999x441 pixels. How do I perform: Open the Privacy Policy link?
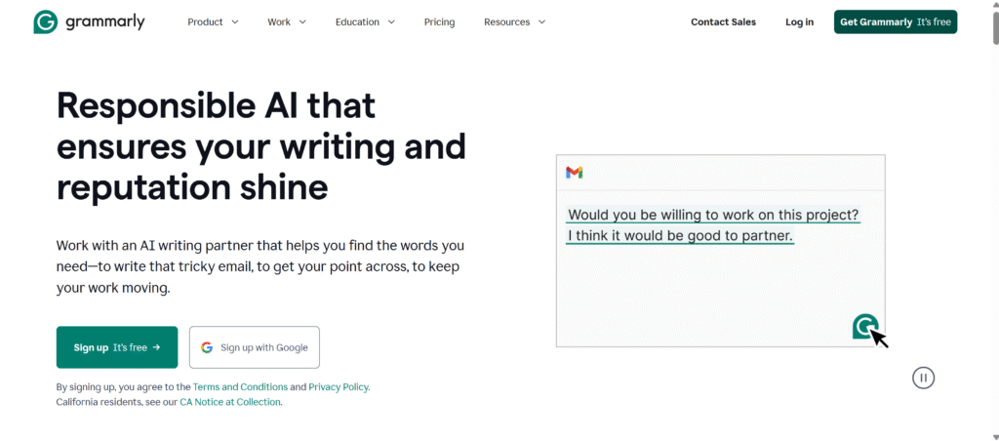click(x=339, y=387)
